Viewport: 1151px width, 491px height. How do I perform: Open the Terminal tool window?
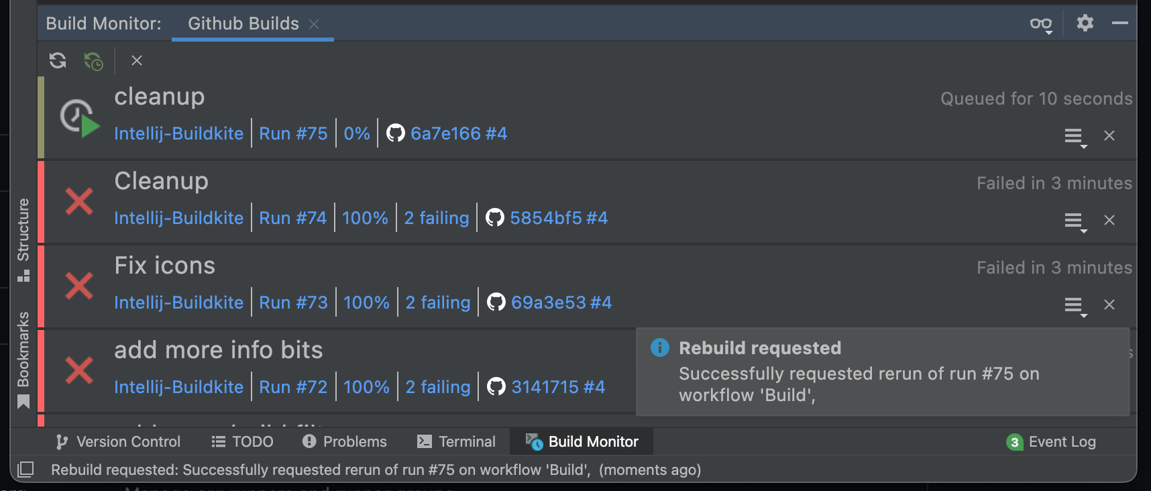click(457, 441)
